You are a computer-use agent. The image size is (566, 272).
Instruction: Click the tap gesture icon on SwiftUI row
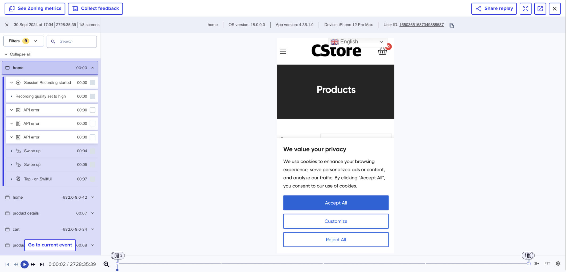coord(18,179)
